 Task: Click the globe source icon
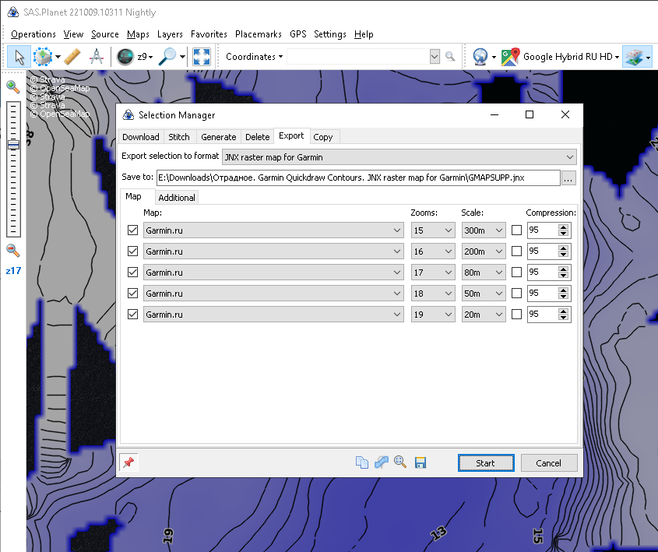click(x=480, y=57)
